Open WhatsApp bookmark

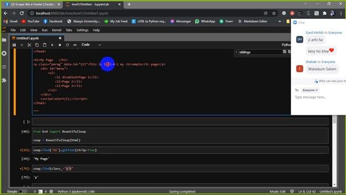(x=205, y=21)
